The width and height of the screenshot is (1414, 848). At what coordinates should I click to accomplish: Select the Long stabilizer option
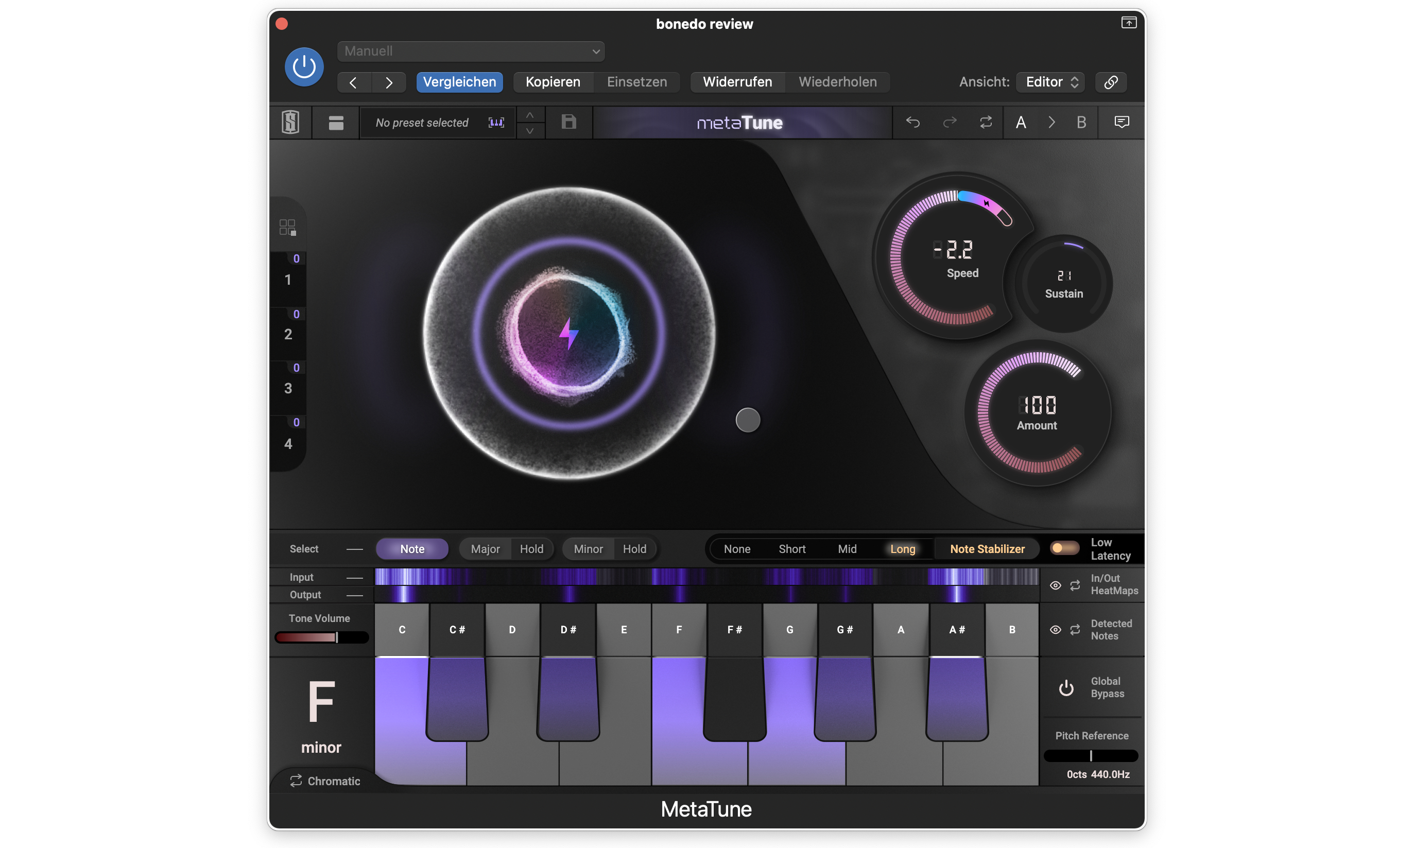tap(902, 549)
